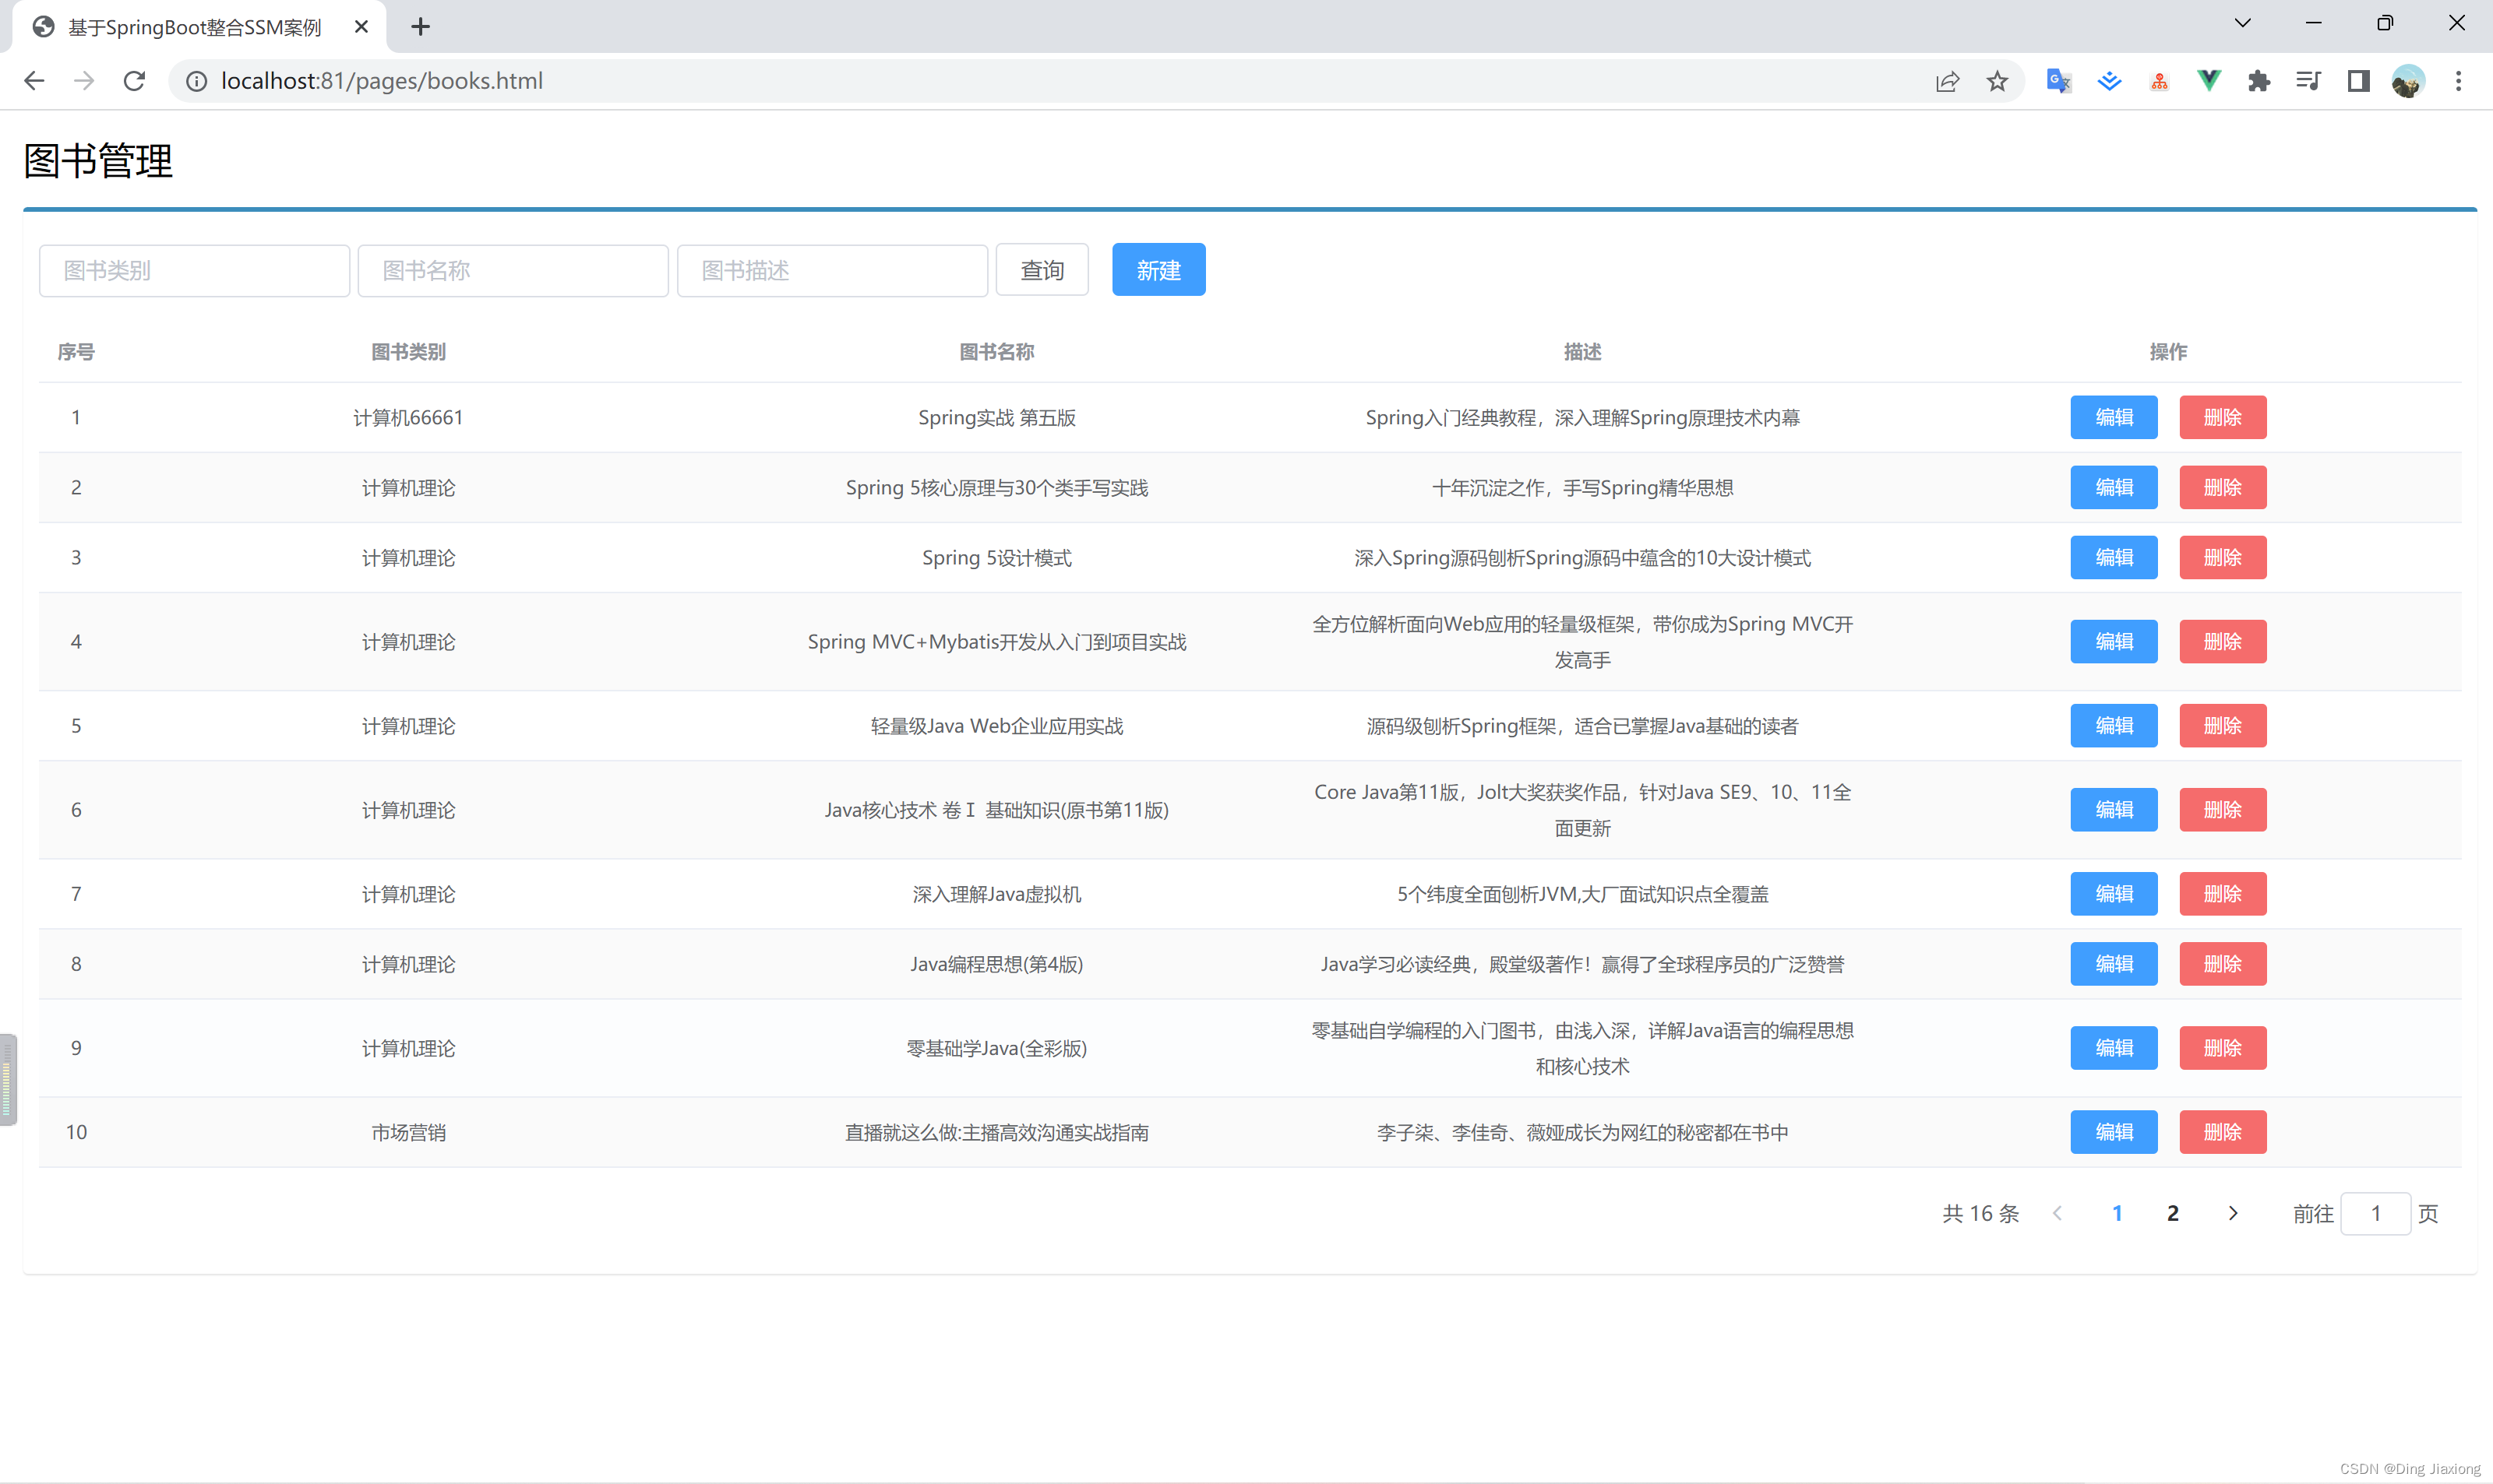Toggle the browser side panel

pos(2358,81)
